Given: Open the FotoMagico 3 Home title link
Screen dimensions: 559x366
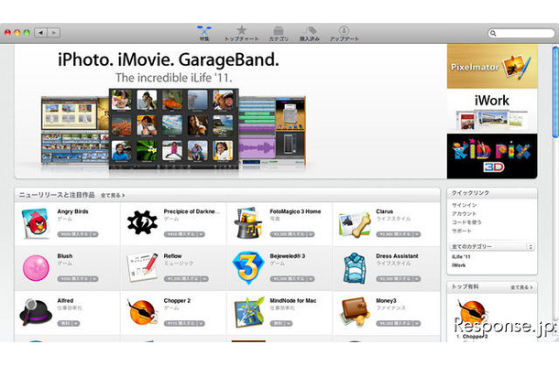Looking at the screenshot, I should tap(295, 211).
